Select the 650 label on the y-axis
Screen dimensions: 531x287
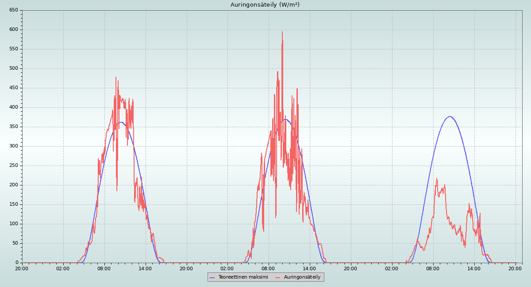[x=14, y=10]
